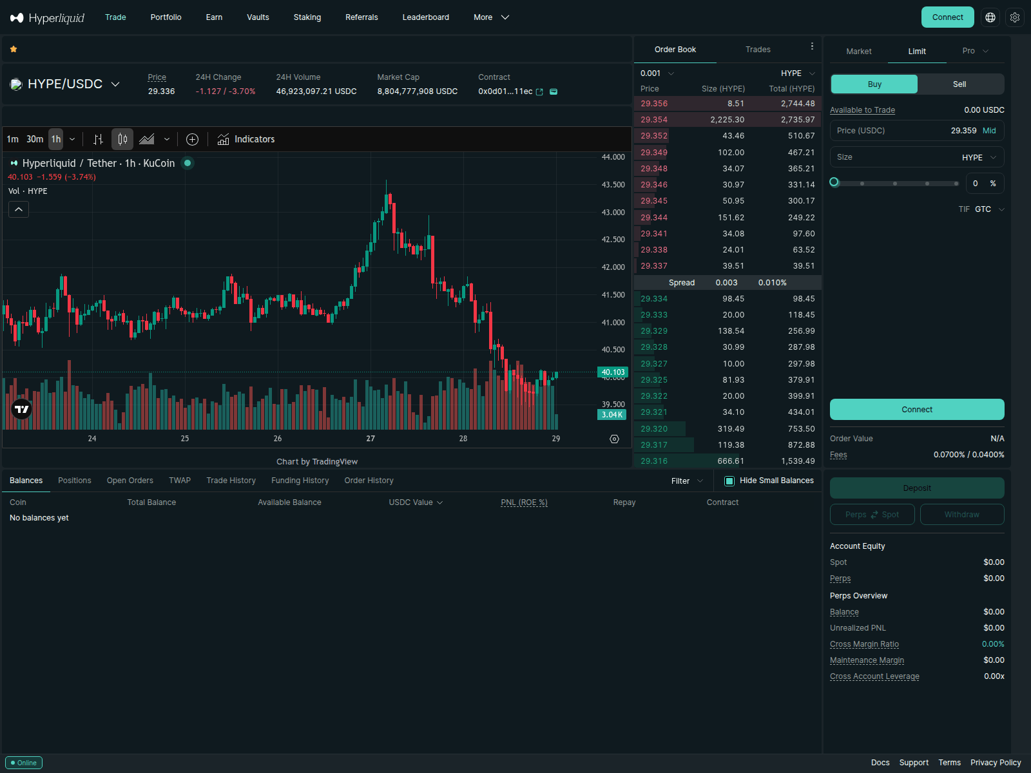Image resolution: width=1031 pixels, height=773 pixels.
Task: Set price to Mid
Action: (x=989, y=131)
